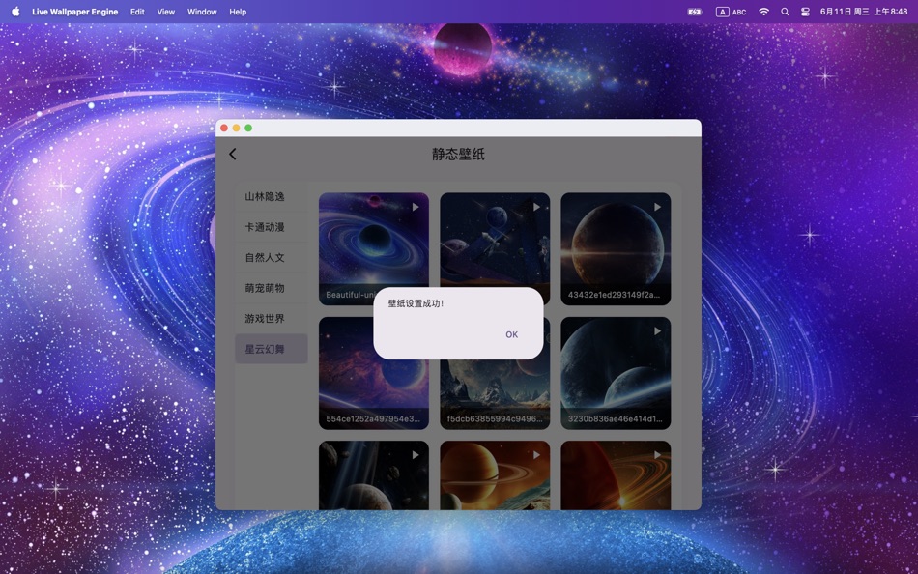Open the 3230b836ae46e414d1 wallpaper thumbnail
This screenshot has width=918, height=574.
click(616, 373)
